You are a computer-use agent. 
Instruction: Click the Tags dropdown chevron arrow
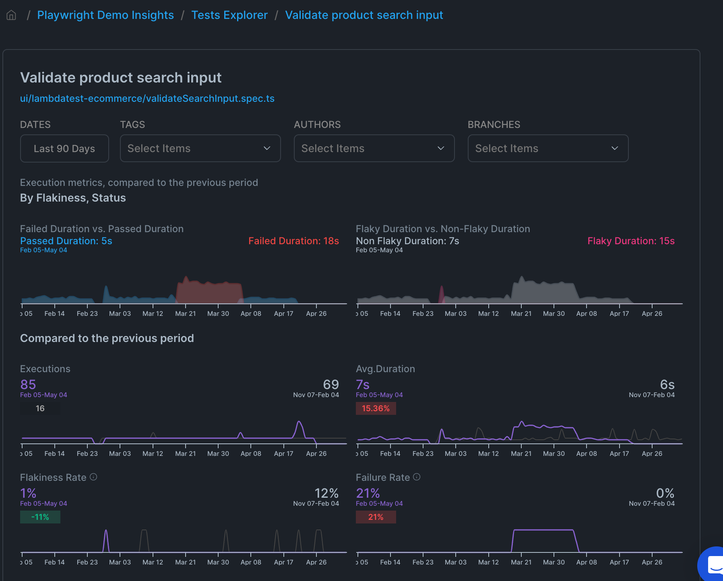click(267, 148)
